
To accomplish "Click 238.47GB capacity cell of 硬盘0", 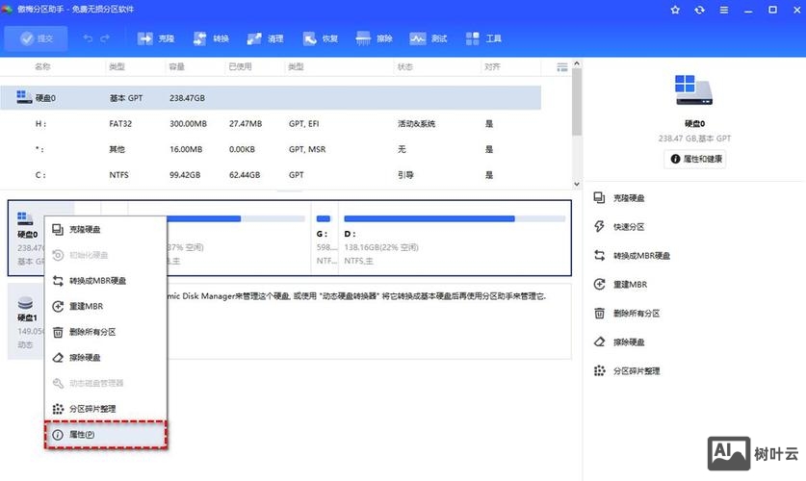I will (x=187, y=98).
